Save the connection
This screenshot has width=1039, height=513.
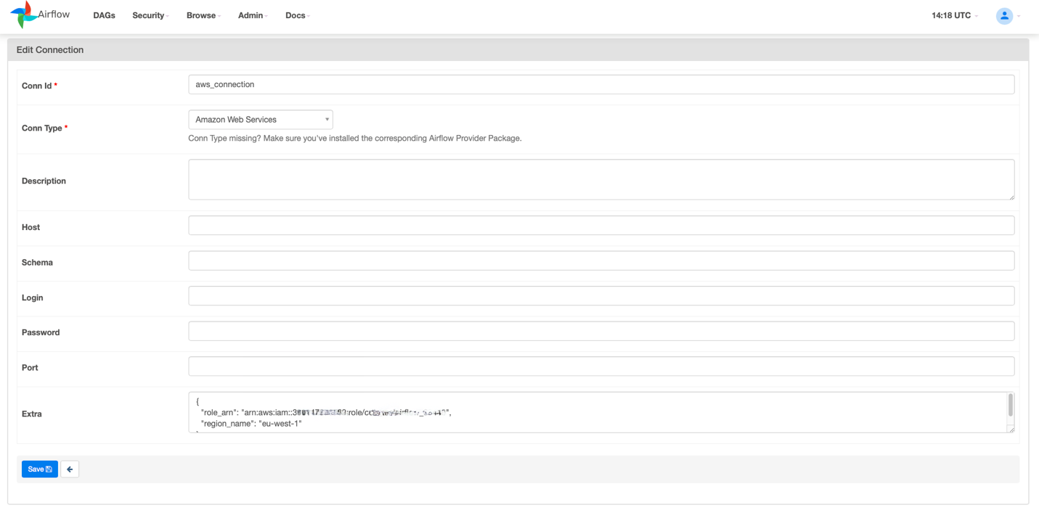click(40, 469)
